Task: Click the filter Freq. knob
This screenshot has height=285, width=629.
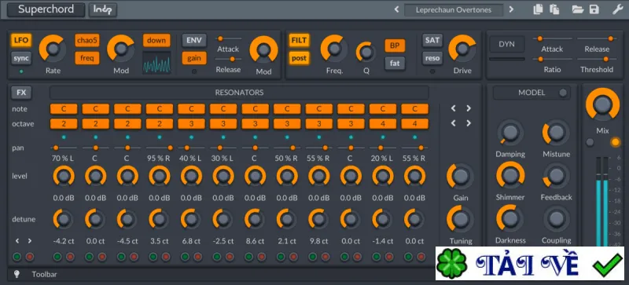Action: [334, 49]
